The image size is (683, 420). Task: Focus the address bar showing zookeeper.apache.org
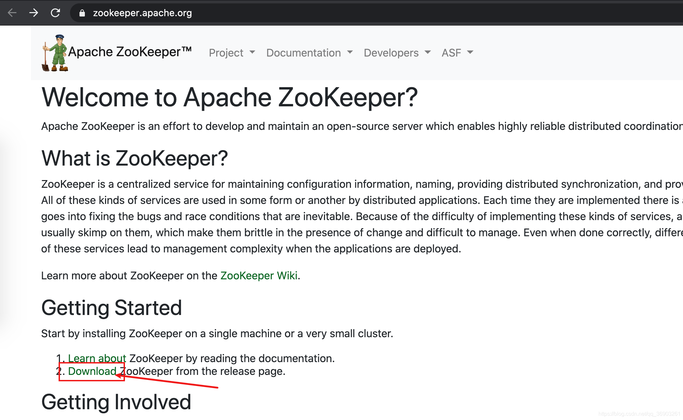[376, 13]
